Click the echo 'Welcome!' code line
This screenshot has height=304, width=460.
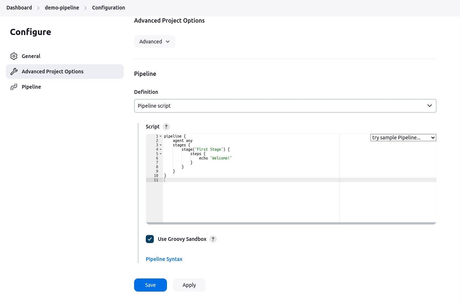pos(216,158)
